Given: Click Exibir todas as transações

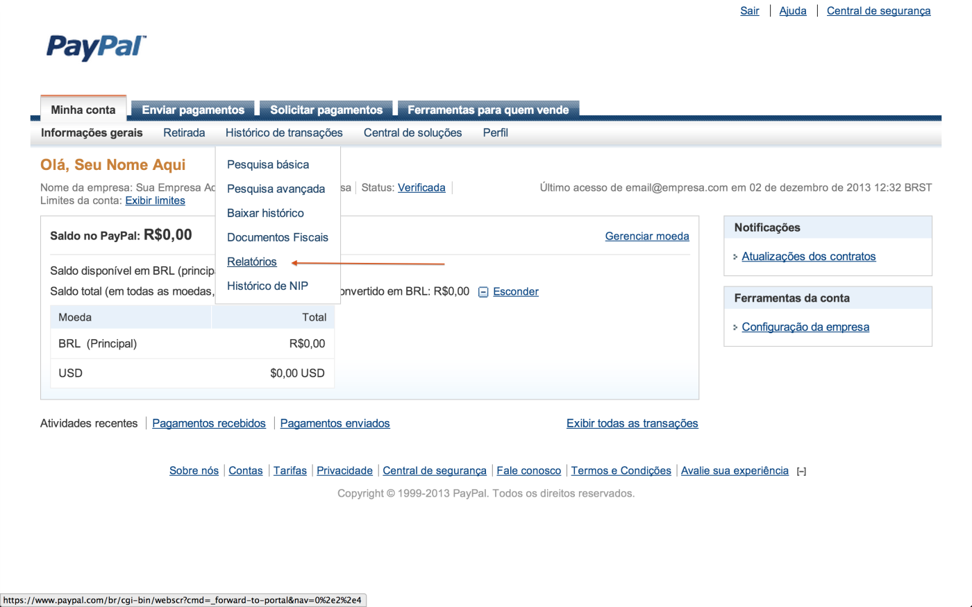Looking at the screenshot, I should (632, 423).
